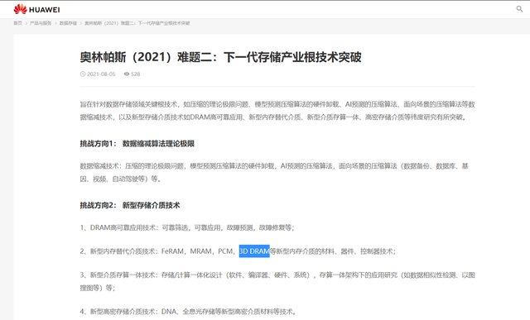Click the current-page breadcrumb 奥林帕斯（2021）难题二
Image resolution: width=530 pixels, height=320 pixels.
pos(137,23)
